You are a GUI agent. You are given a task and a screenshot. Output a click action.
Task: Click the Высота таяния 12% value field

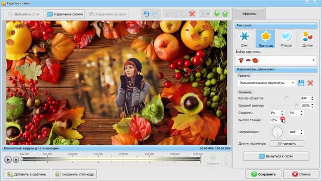pyautogui.click(x=275, y=120)
